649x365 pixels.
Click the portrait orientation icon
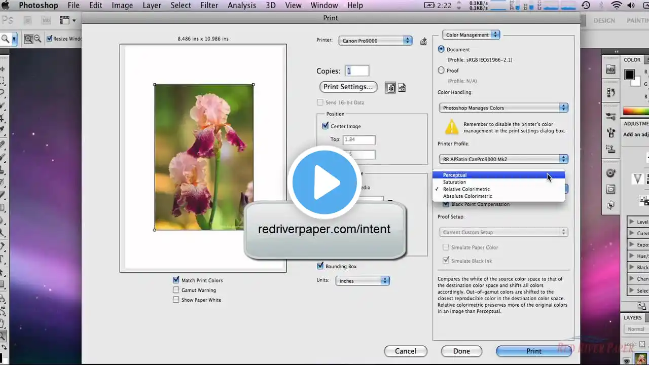click(x=390, y=87)
